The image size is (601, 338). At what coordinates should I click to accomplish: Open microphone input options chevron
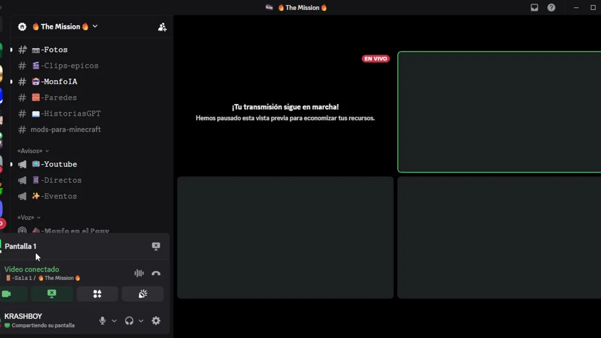pos(114,321)
